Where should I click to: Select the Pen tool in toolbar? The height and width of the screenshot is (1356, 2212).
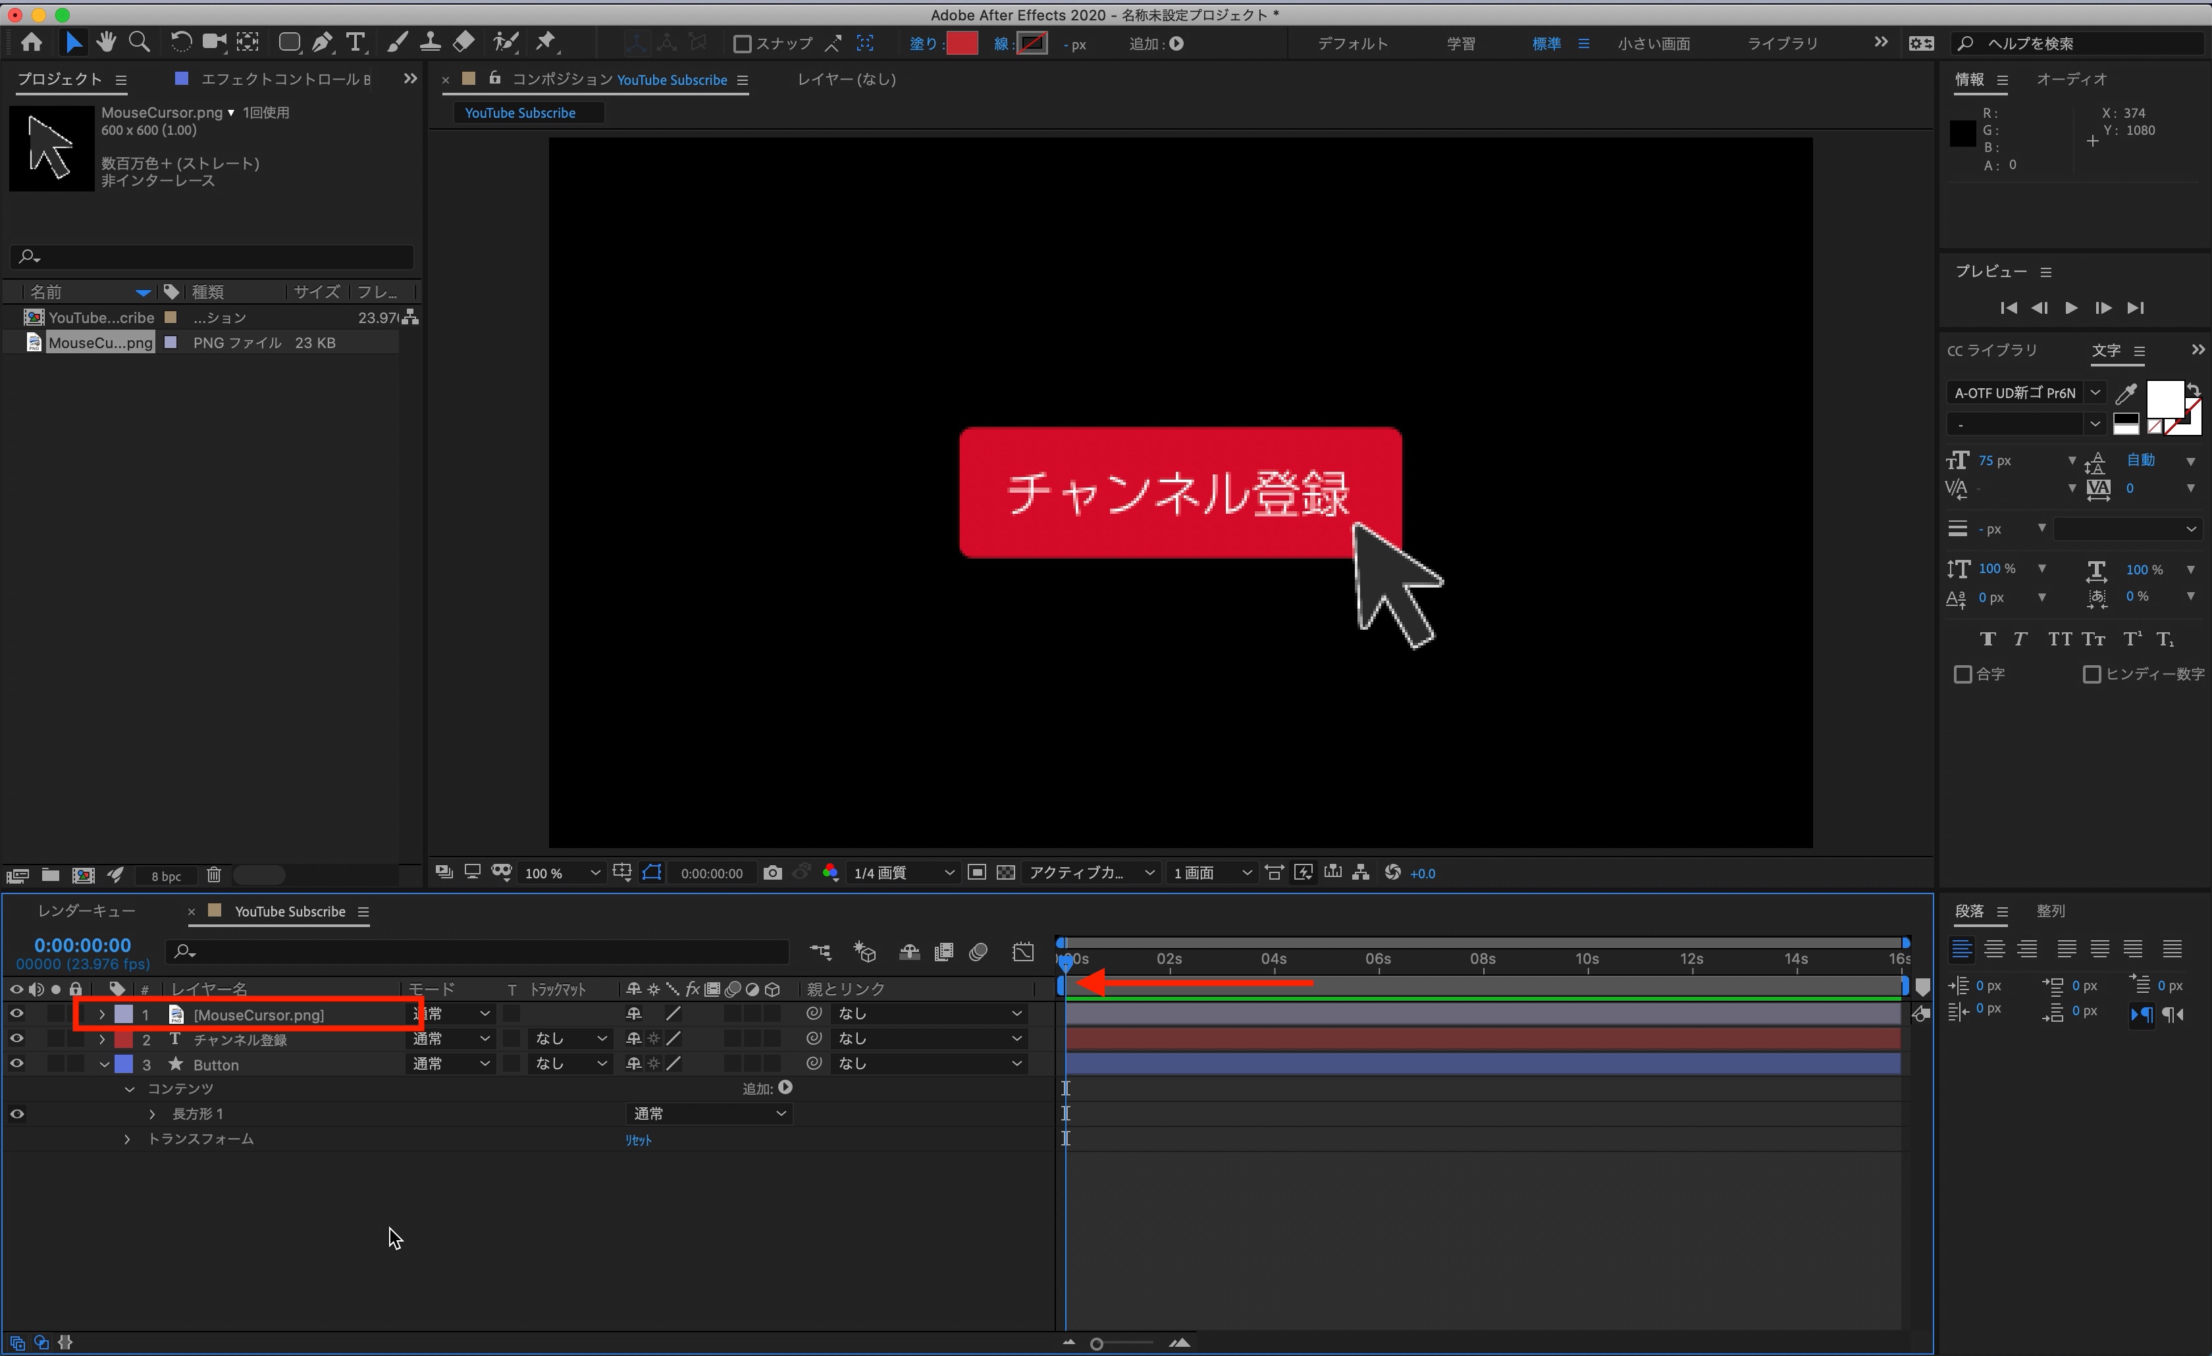tap(321, 42)
